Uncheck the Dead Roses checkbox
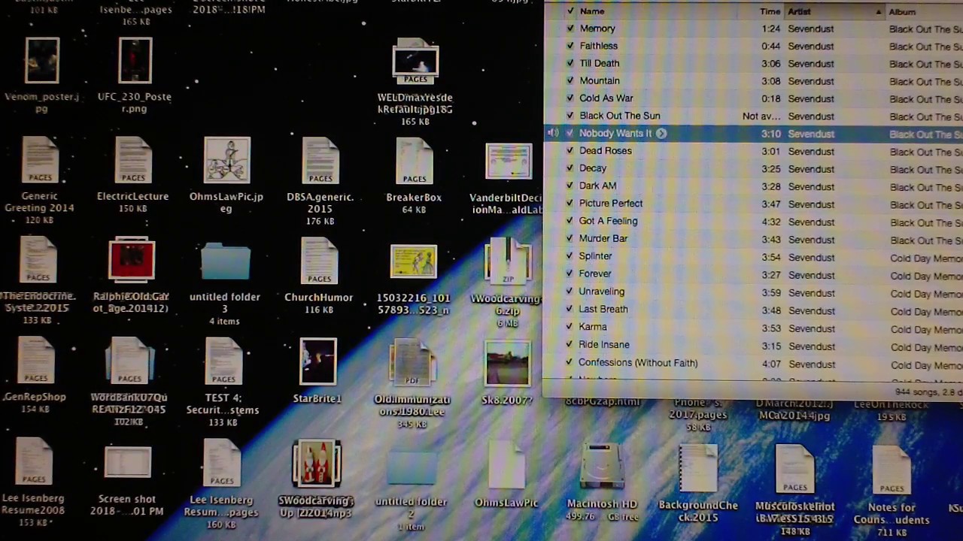 [x=570, y=151]
